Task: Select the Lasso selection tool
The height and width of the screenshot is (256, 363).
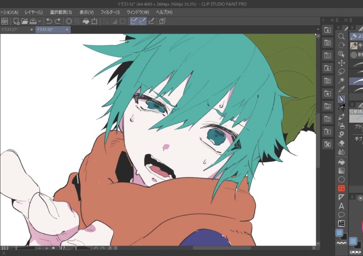Action: click(x=341, y=72)
